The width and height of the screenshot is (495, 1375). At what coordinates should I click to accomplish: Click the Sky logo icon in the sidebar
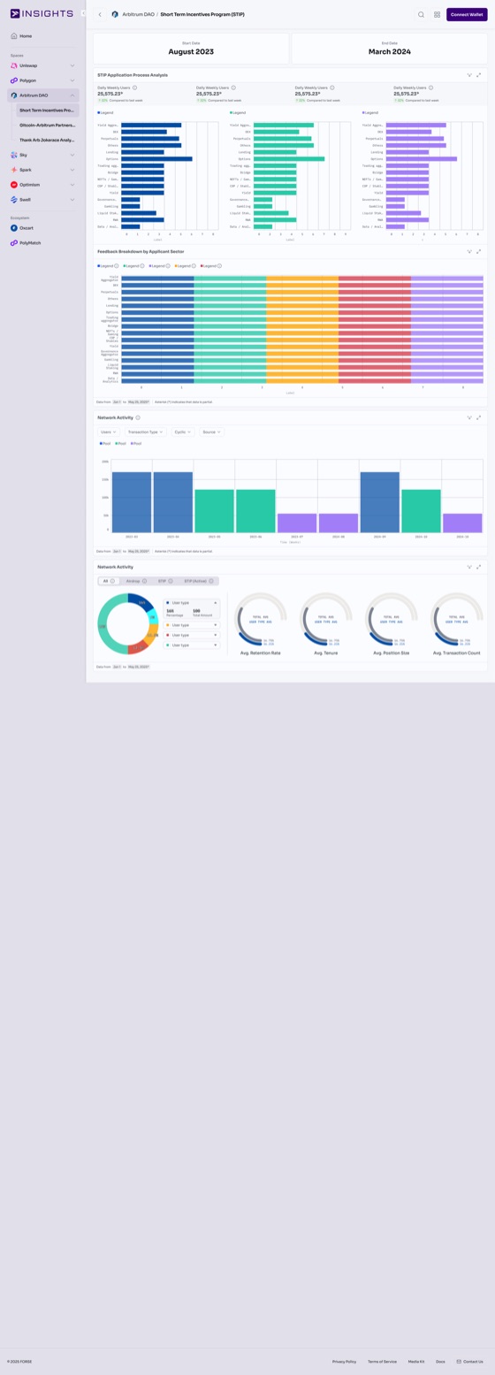coord(14,155)
